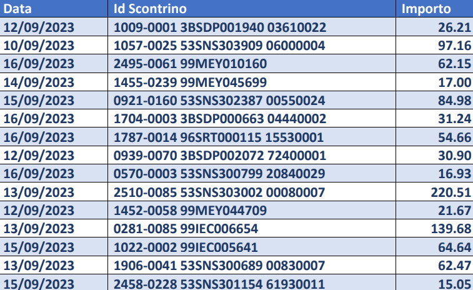The image size is (473, 290).
Task: Select the amount cell 64.64
Action: 434,247
